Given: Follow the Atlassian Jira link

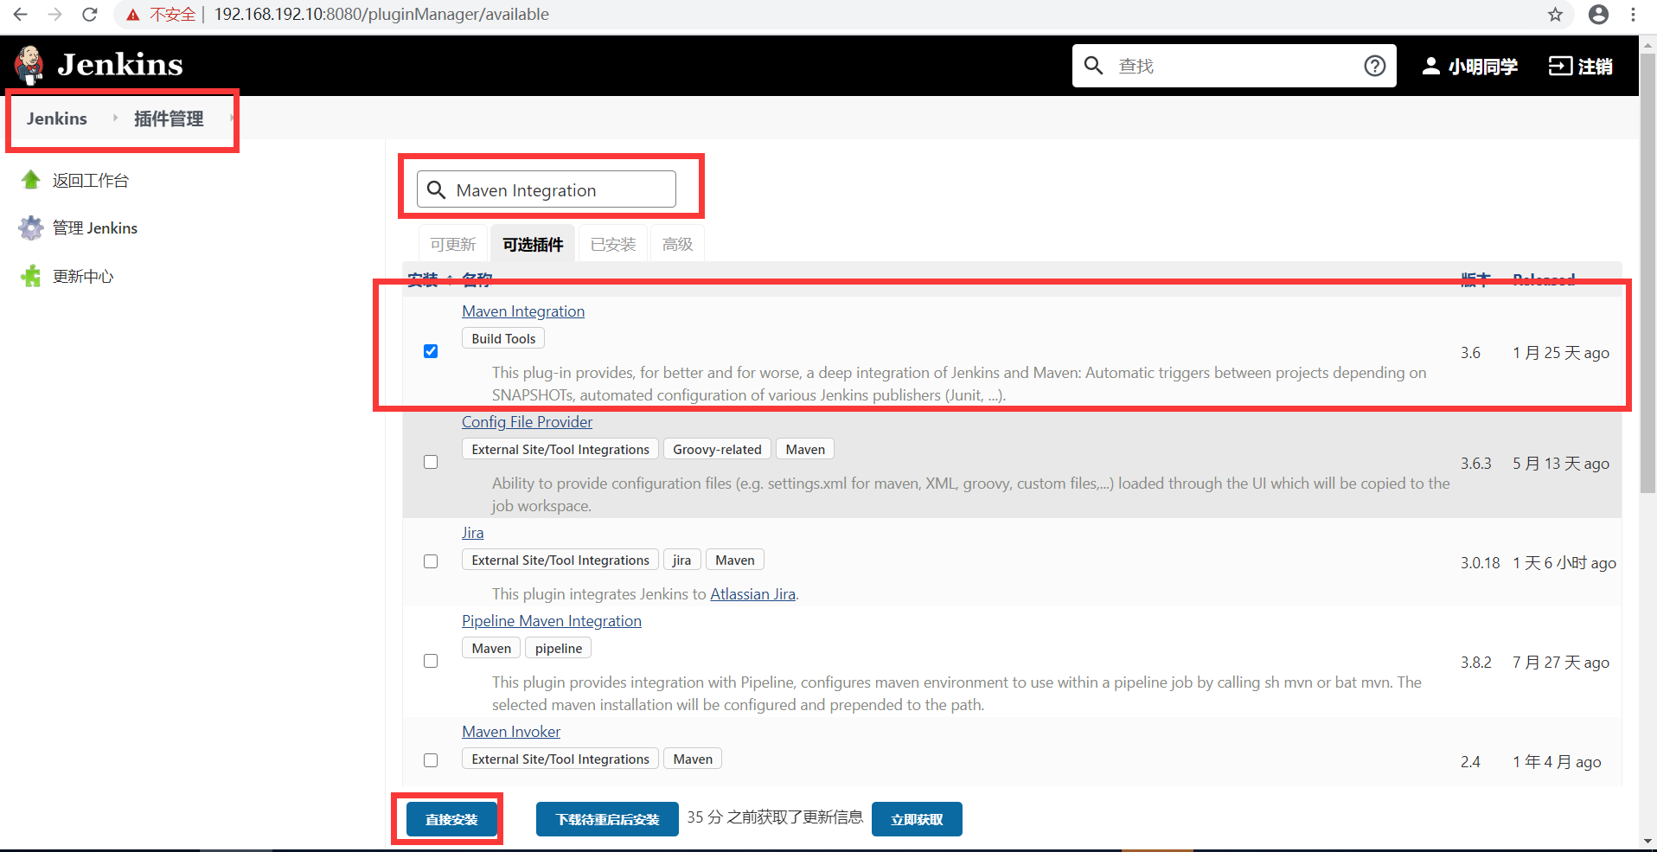Looking at the screenshot, I should 752,594.
